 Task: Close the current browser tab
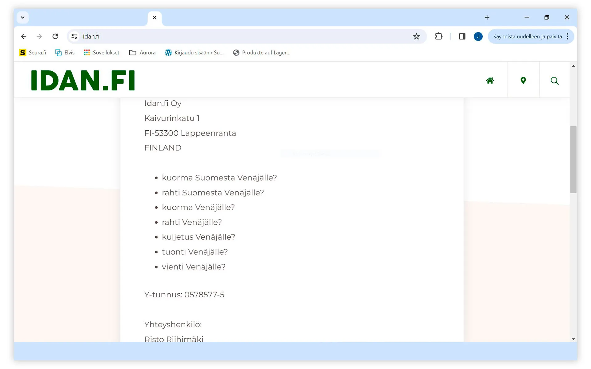click(155, 18)
